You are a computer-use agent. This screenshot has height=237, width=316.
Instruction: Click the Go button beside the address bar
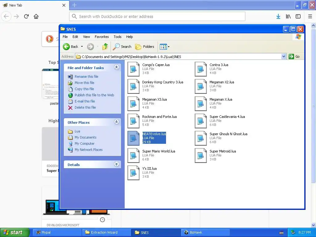coord(294,56)
